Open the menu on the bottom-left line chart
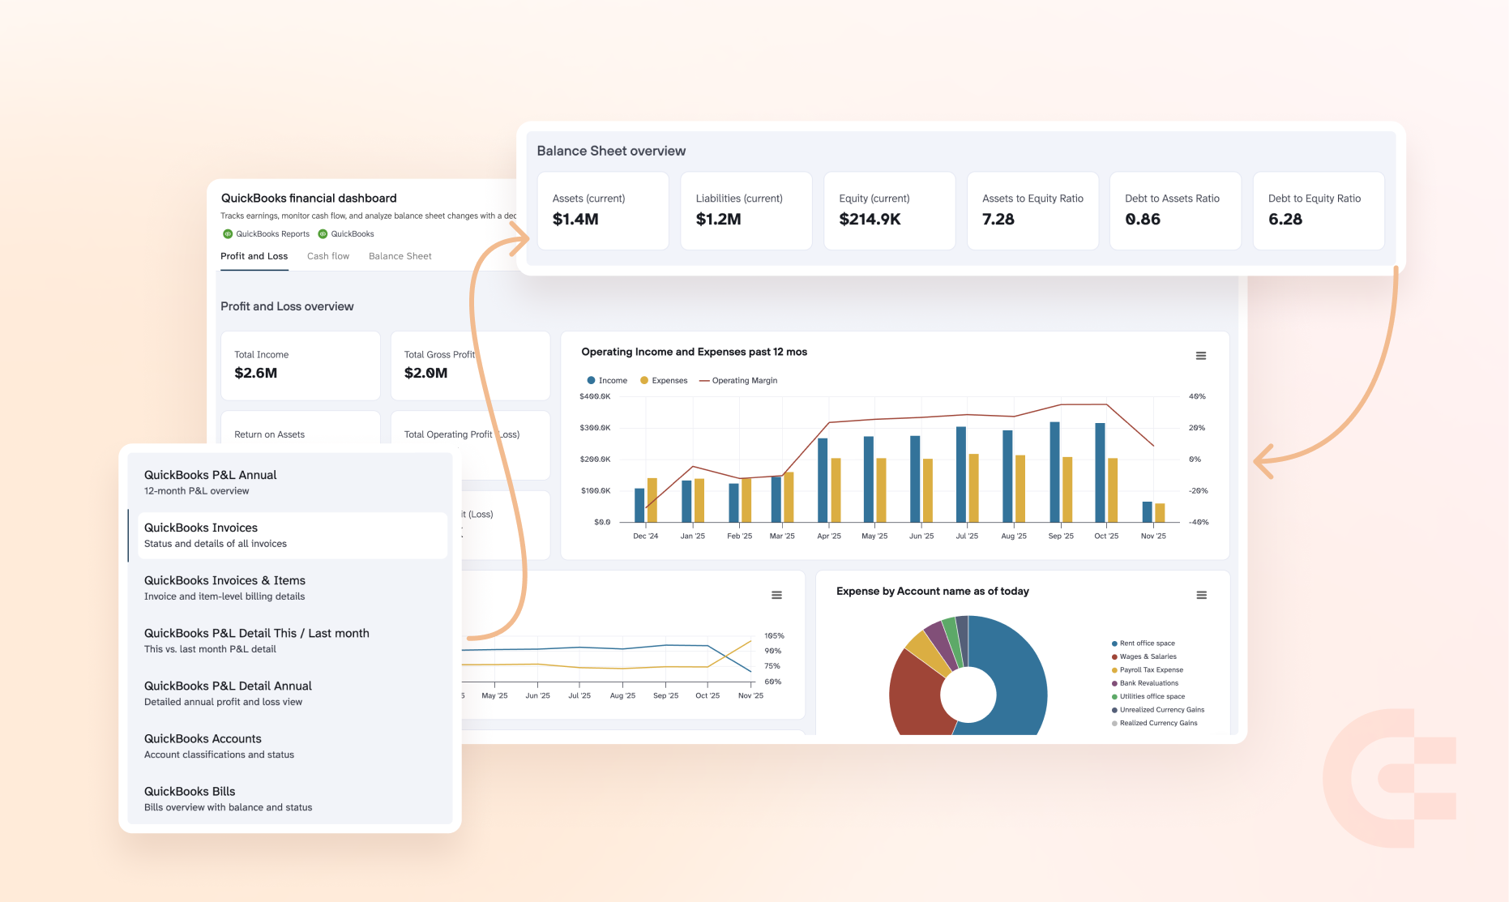The image size is (1509, 902). point(776,594)
